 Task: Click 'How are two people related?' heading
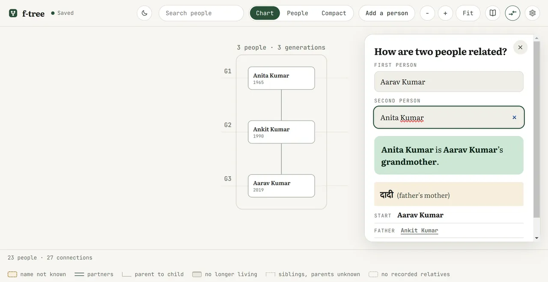coord(441,52)
